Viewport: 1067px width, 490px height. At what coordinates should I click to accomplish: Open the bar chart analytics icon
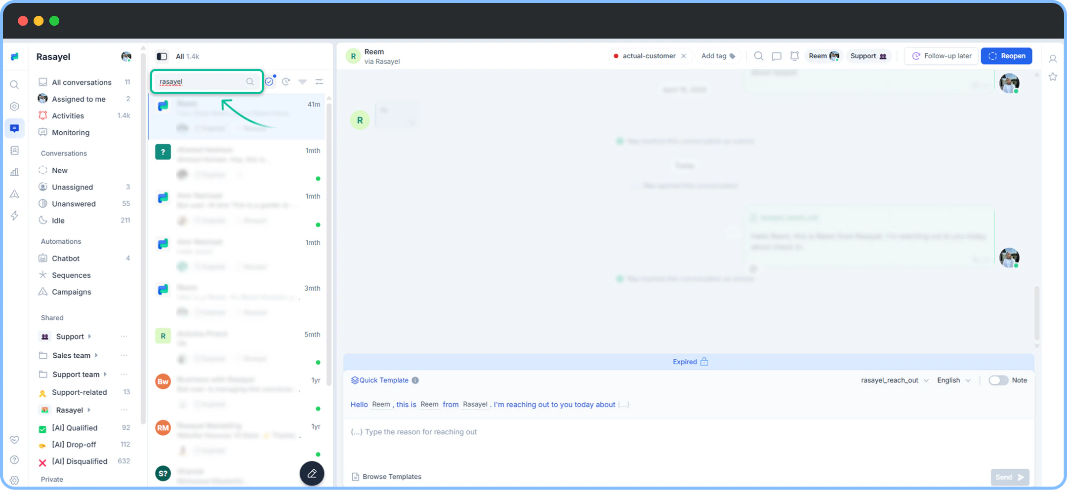tap(14, 172)
